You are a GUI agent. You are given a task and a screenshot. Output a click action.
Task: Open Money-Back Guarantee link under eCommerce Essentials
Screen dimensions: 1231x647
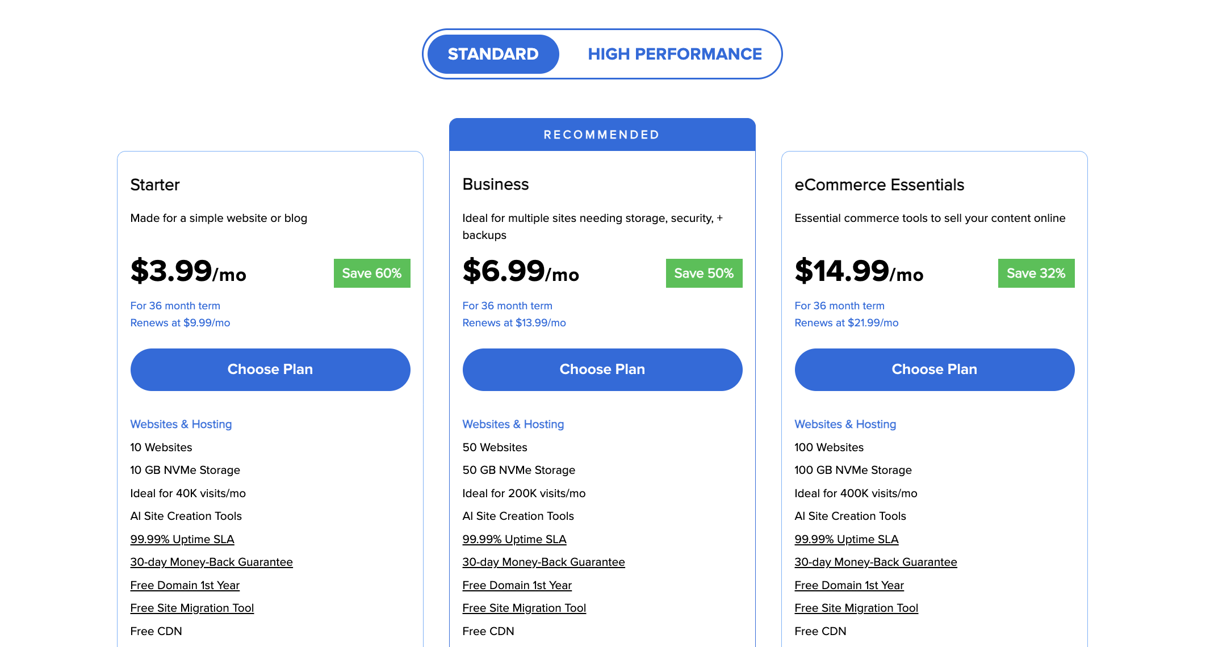[x=876, y=562]
